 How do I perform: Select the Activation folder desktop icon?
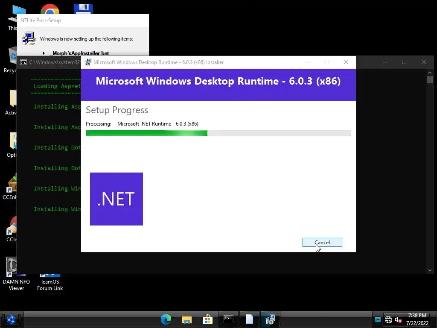11,102
